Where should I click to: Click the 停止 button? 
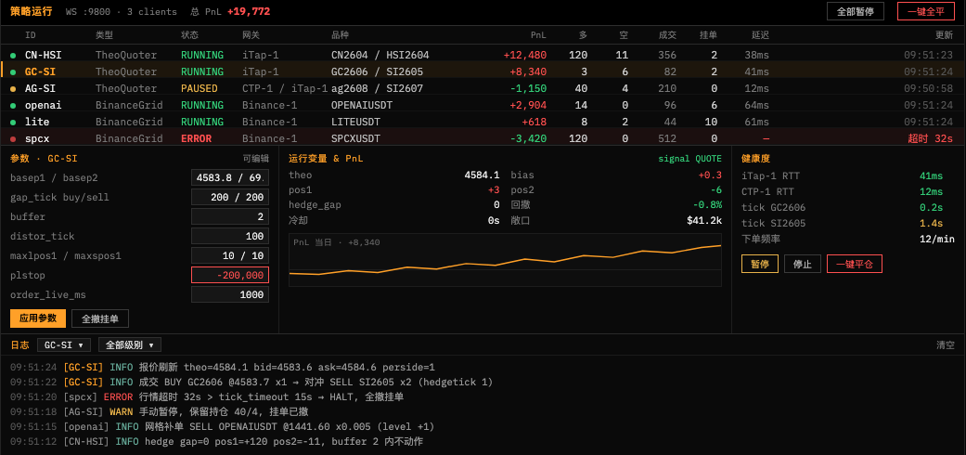click(x=802, y=264)
